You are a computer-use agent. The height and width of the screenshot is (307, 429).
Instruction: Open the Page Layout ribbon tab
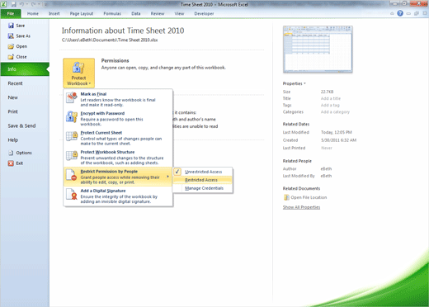[x=82, y=13]
